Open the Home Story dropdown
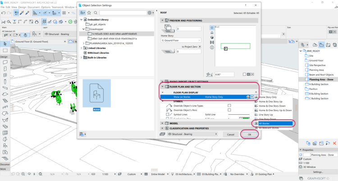This screenshot has width=338, height=181. click(180, 39)
